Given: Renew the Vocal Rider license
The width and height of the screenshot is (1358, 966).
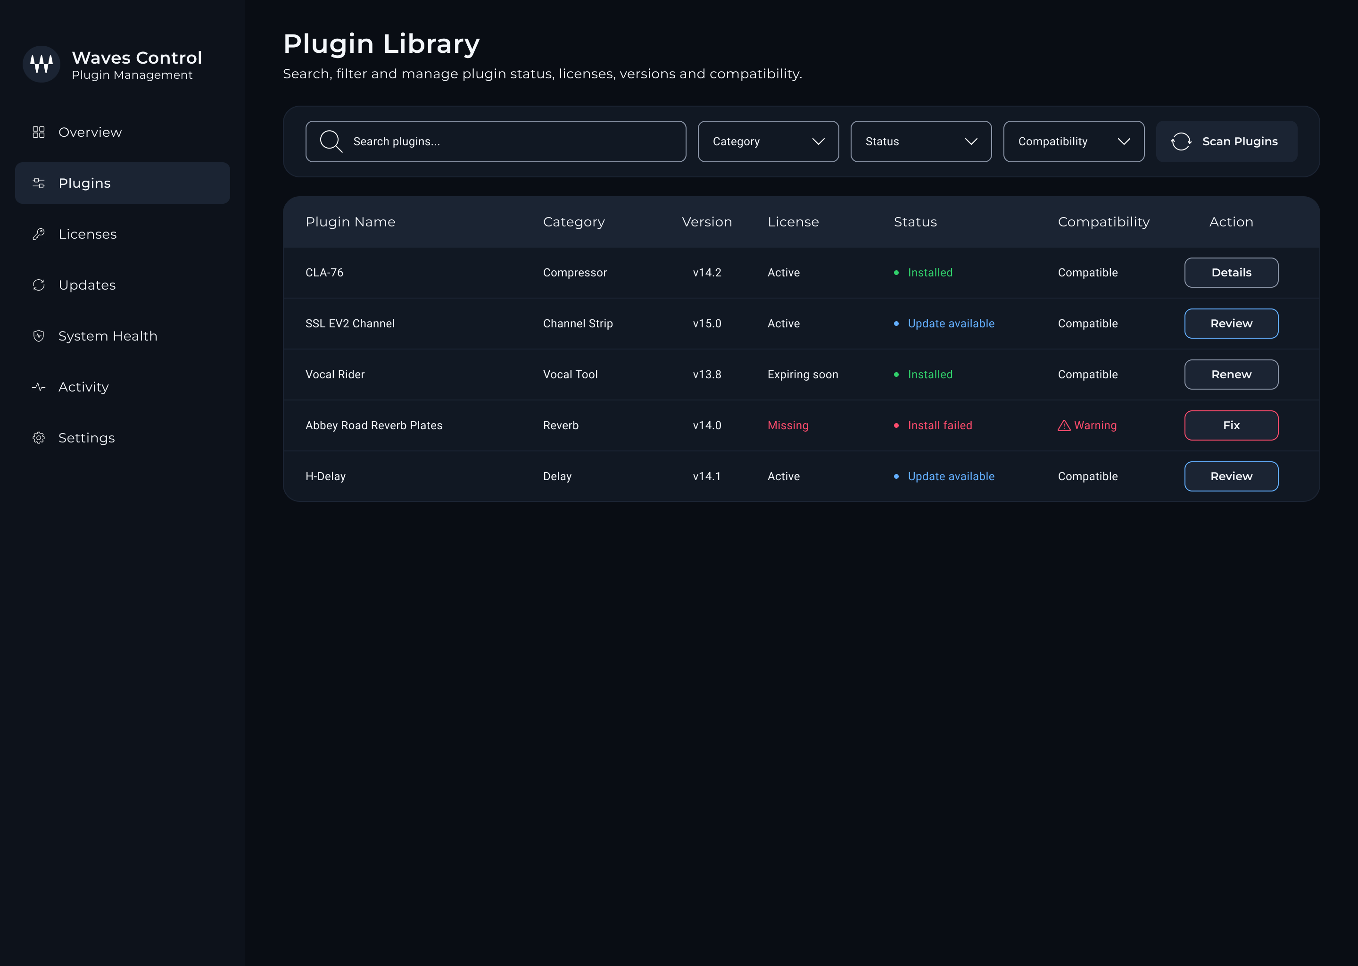Looking at the screenshot, I should point(1231,374).
